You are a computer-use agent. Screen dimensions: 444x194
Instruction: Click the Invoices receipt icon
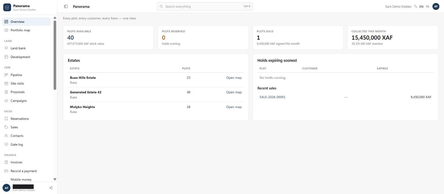click(x=6, y=162)
